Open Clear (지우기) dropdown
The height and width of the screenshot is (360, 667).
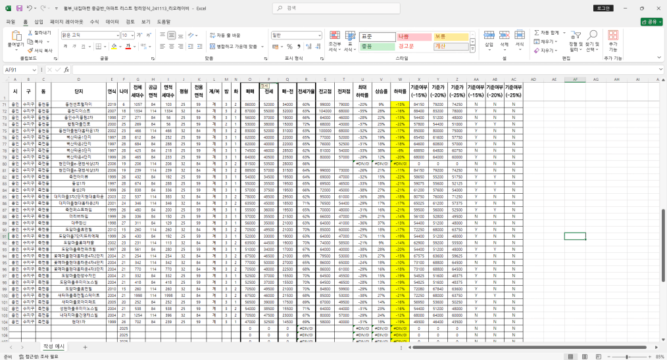tap(546, 51)
